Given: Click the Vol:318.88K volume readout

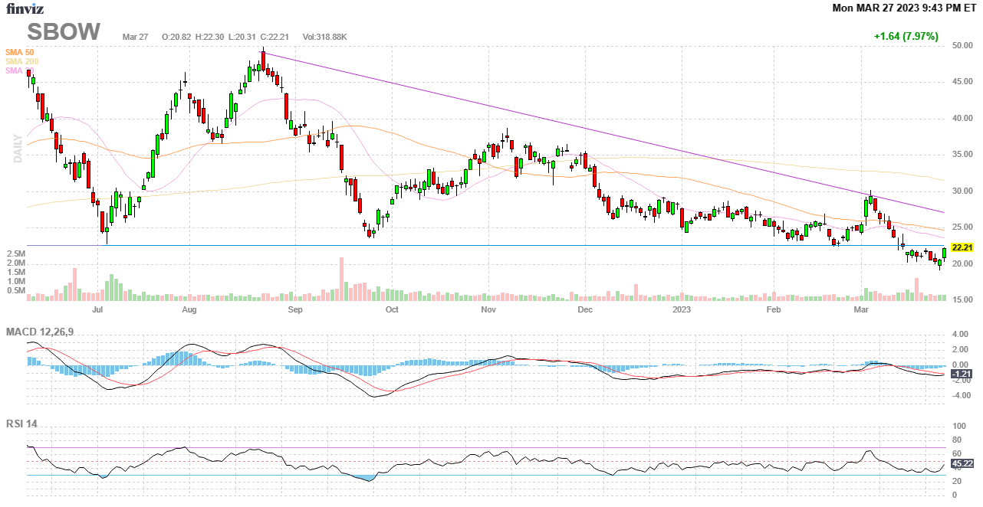Looking at the screenshot, I should coord(324,37).
